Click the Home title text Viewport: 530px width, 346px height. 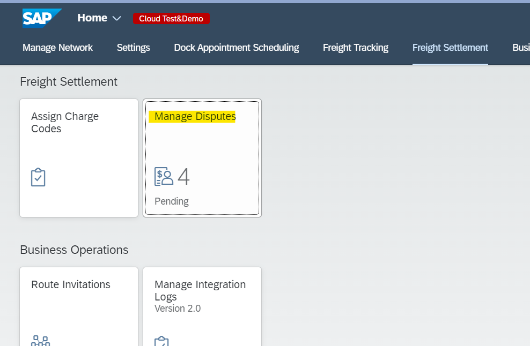click(x=92, y=18)
